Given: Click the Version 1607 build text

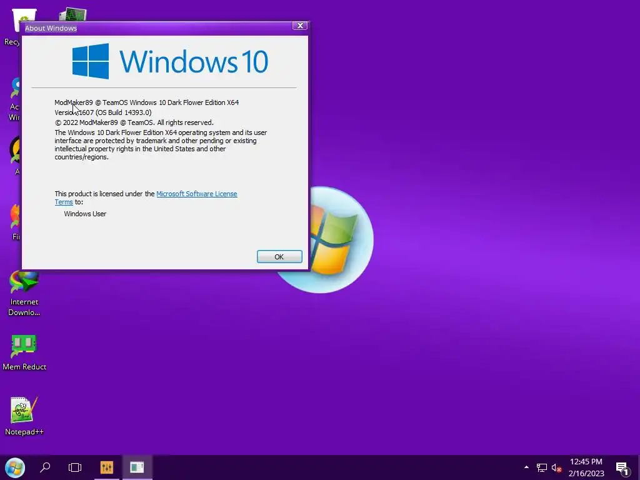Looking at the screenshot, I should (x=103, y=112).
